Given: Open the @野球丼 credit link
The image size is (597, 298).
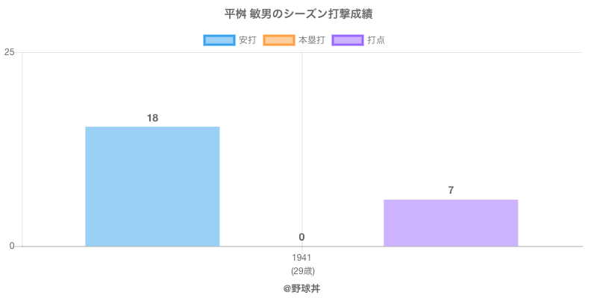Looking at the screenshot, I should [x=301, y=288].
